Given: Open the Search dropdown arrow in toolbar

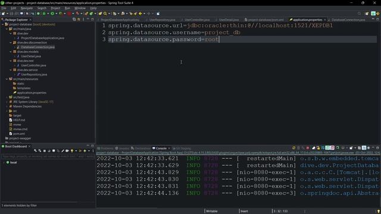Looking at the screenshot, I should pyautogui.click(x=109, y=14).
